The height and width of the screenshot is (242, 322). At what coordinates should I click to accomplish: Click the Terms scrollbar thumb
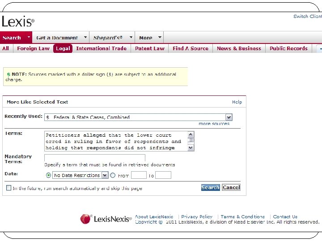[x=191, y=140]
